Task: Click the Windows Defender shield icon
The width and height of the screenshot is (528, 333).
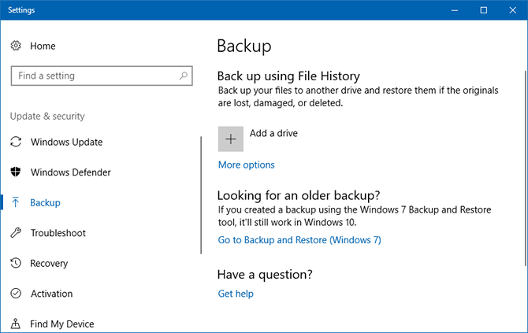Action: coord(16,172)
